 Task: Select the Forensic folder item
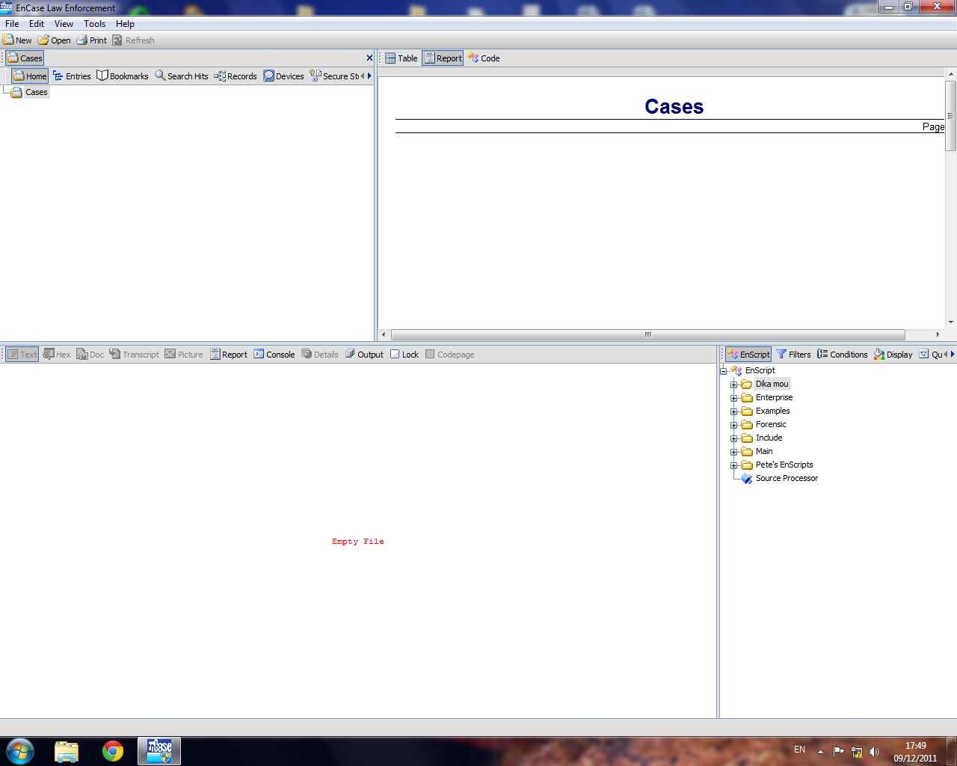click(x=771, y=425)
